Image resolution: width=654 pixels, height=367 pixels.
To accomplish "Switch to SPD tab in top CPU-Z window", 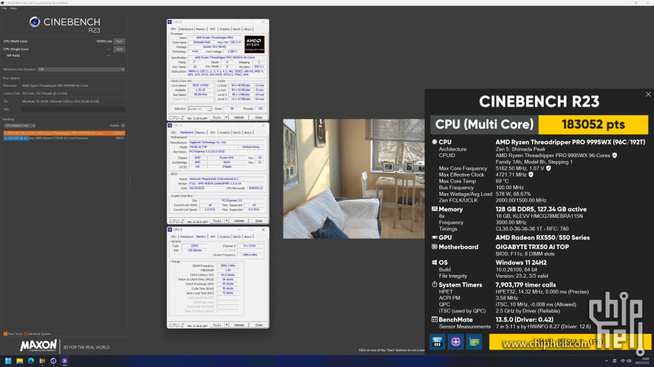I will [212, 29].
